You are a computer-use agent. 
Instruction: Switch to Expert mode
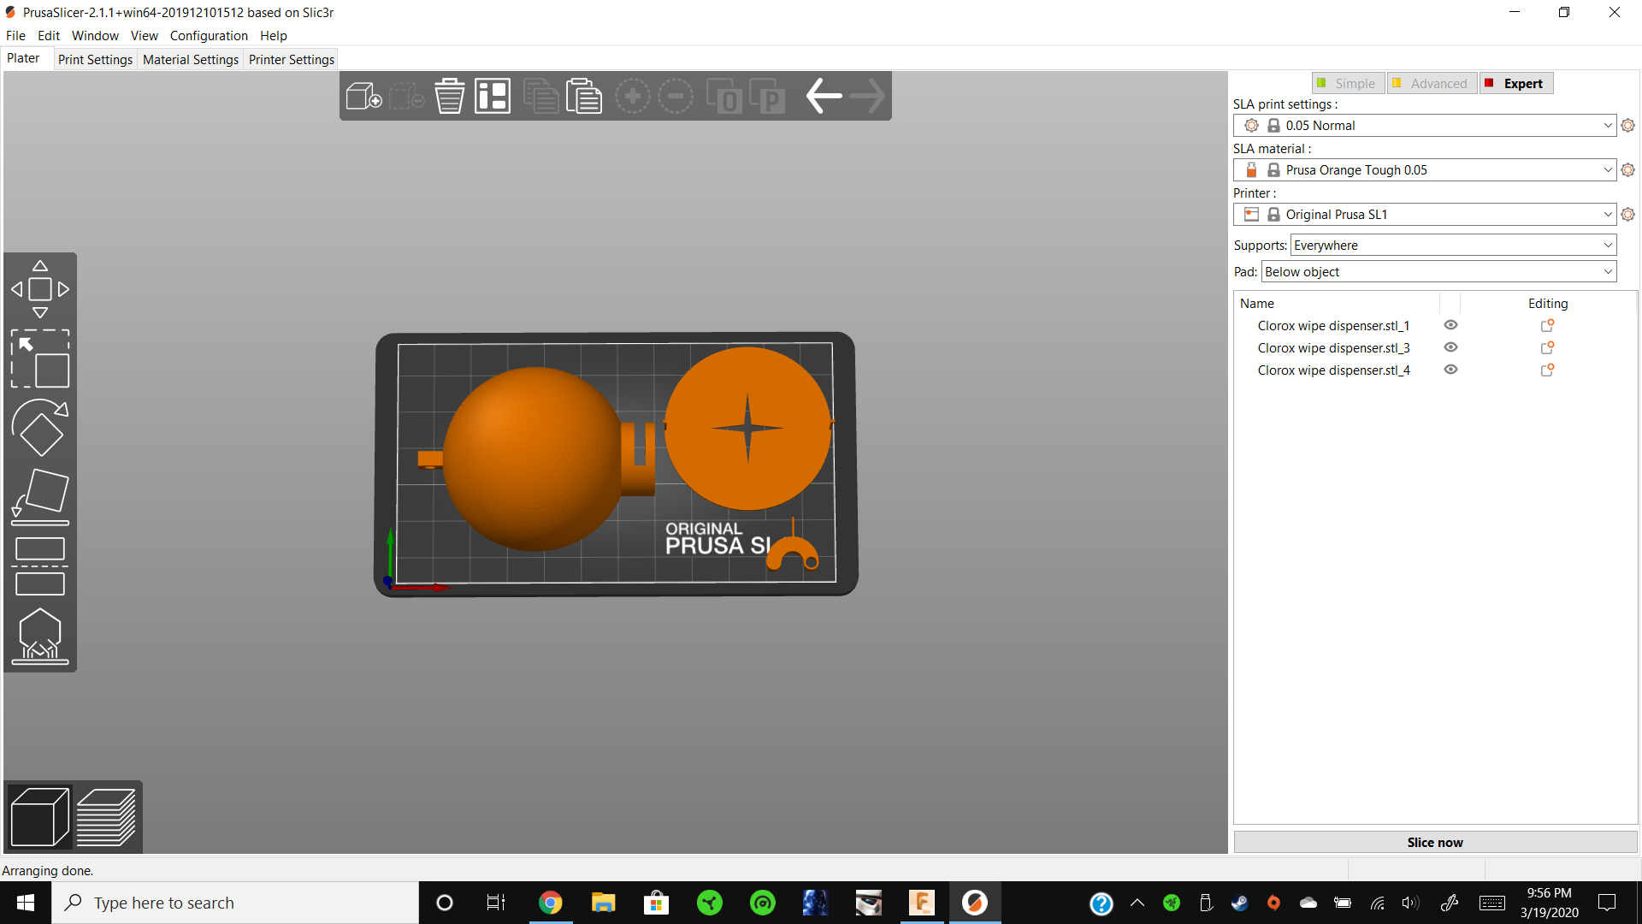[x=1516, y=83]
